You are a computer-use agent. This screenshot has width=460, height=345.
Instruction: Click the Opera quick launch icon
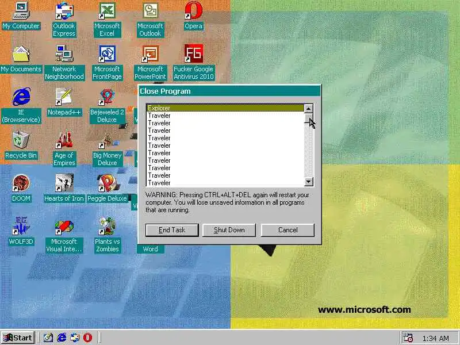(x=87, y=338)
